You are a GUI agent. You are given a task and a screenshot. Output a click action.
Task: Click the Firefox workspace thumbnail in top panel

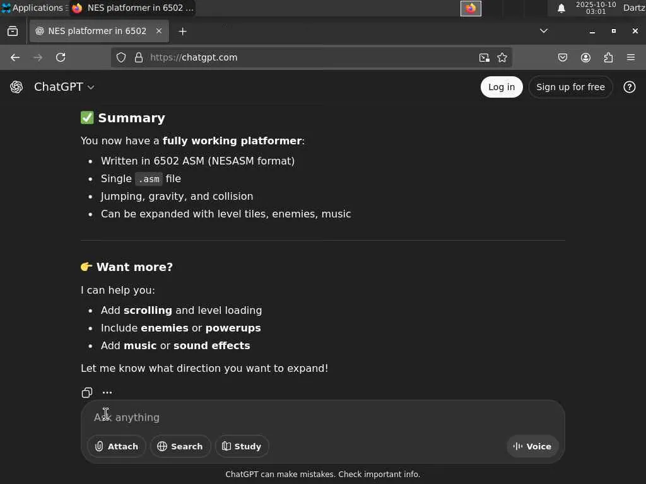tap(471, 8)
